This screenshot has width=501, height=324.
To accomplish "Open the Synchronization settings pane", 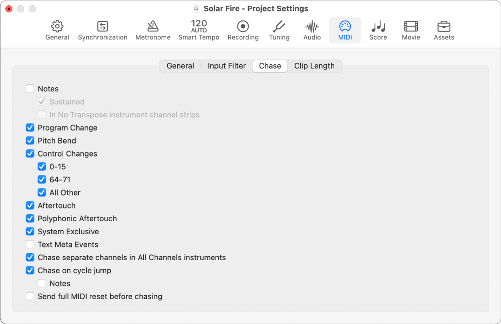I will (103, 31).
